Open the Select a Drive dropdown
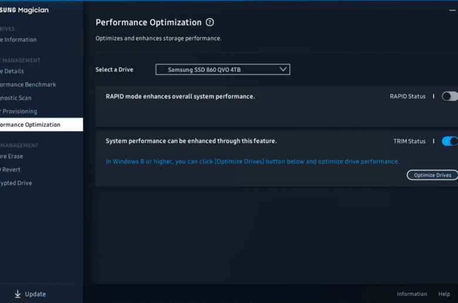Screen dimensions: 458x303 (x=223, y=69)
